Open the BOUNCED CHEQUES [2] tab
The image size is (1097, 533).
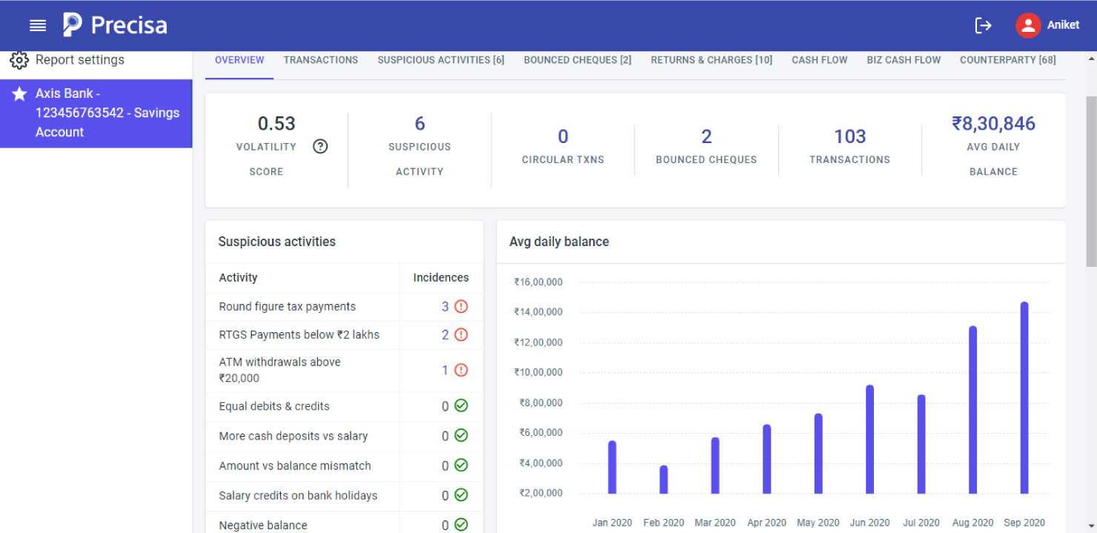(x=577, y=60)
